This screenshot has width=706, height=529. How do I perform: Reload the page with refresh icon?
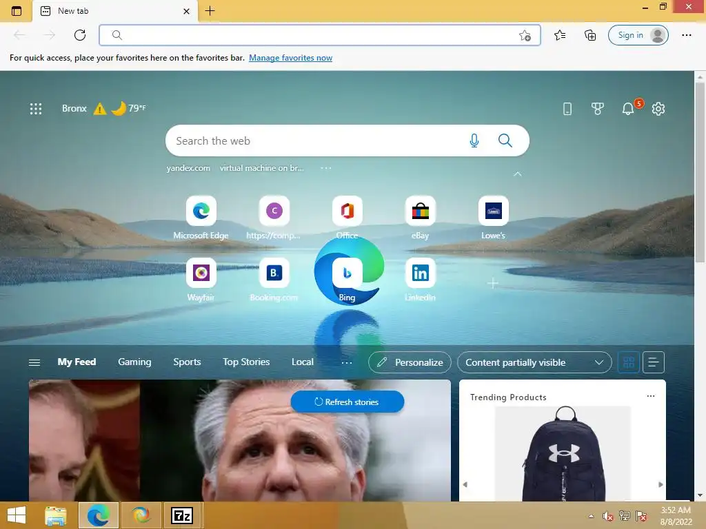click(x=80, y=35)
